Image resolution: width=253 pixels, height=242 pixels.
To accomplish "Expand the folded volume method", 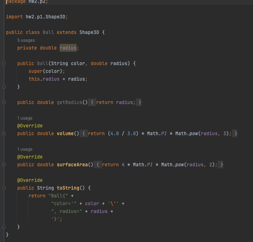I will click(4, 134).
